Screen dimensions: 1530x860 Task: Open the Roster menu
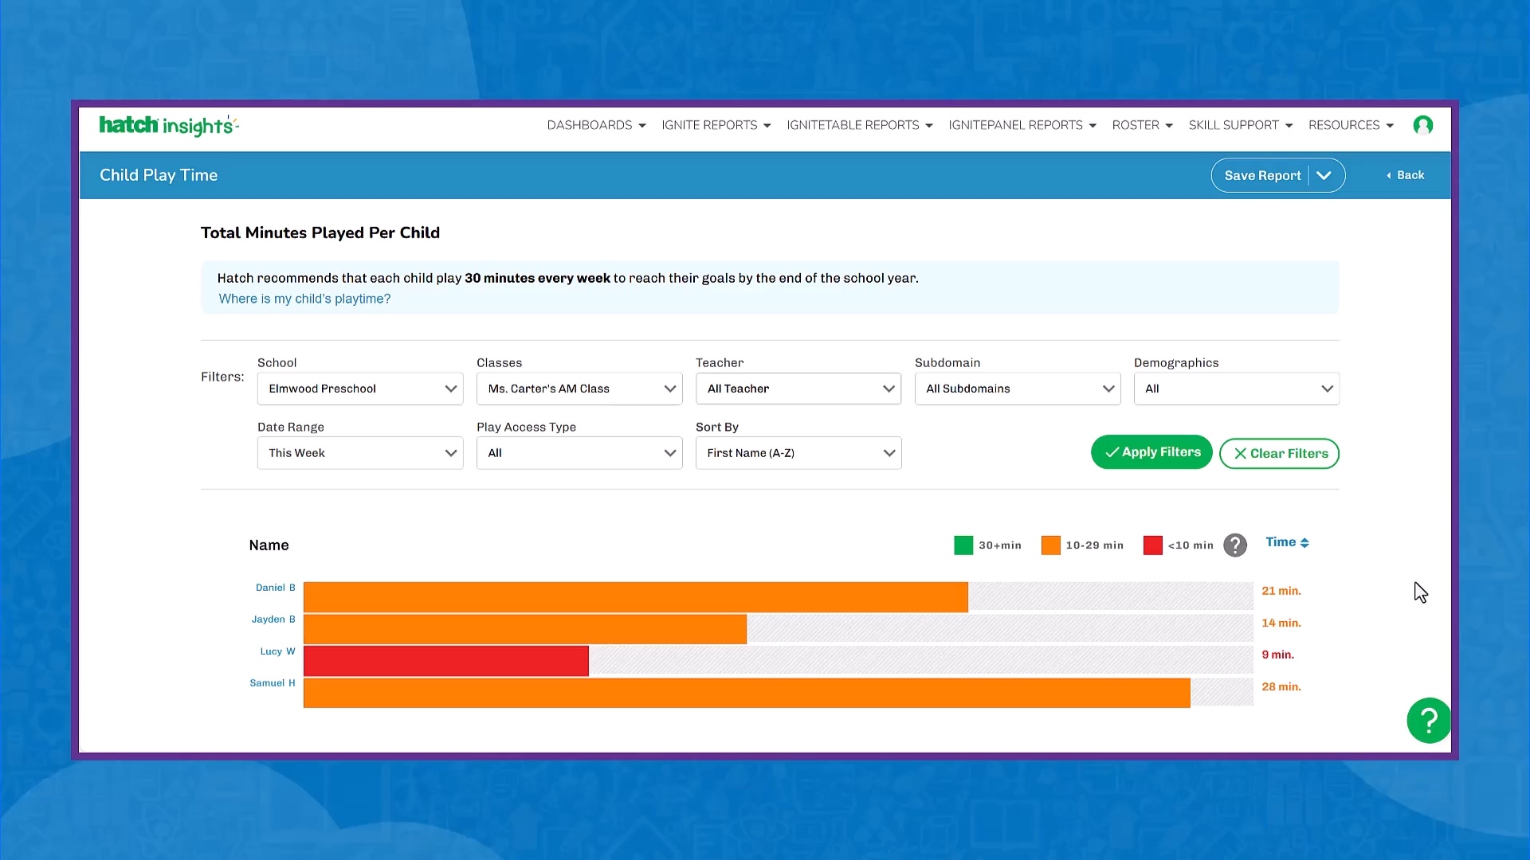point(1142,125)
